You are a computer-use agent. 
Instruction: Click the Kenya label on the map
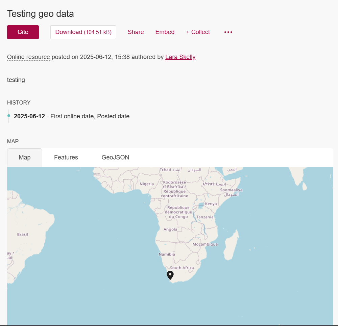tap(211, 204)
